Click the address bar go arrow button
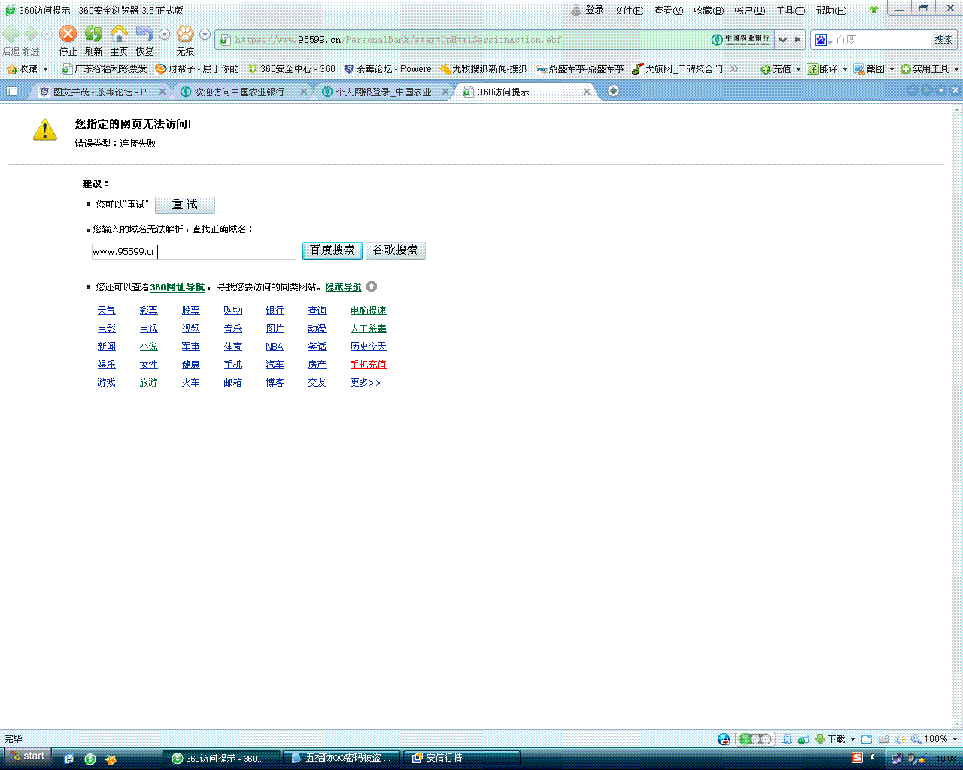Viewport: 963px width, 770px height. click(x=798, y=39)
